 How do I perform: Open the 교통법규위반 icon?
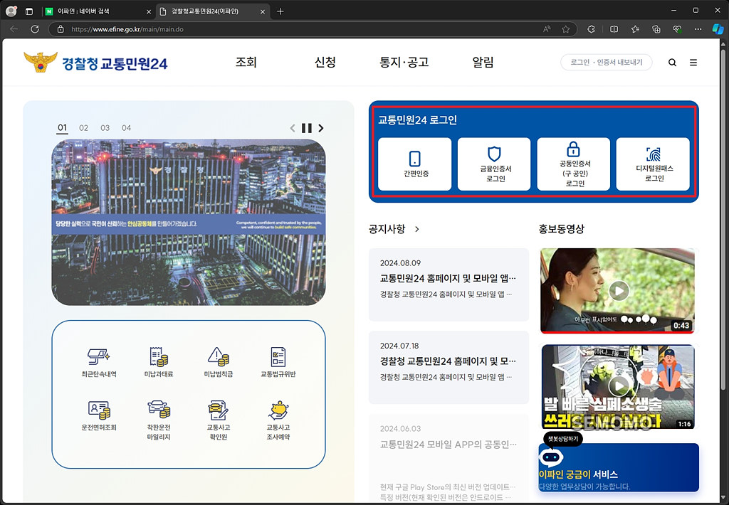coord(278,362)
